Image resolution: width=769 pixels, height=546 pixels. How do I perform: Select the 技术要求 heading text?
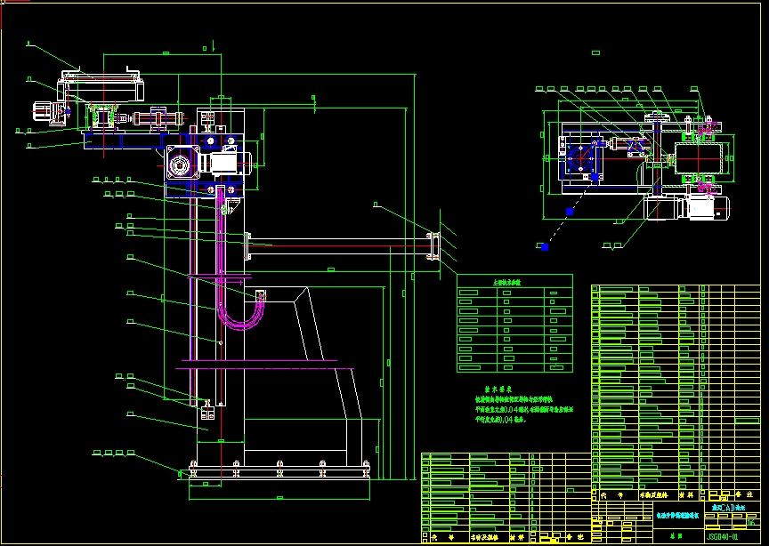tap(498, 389)
